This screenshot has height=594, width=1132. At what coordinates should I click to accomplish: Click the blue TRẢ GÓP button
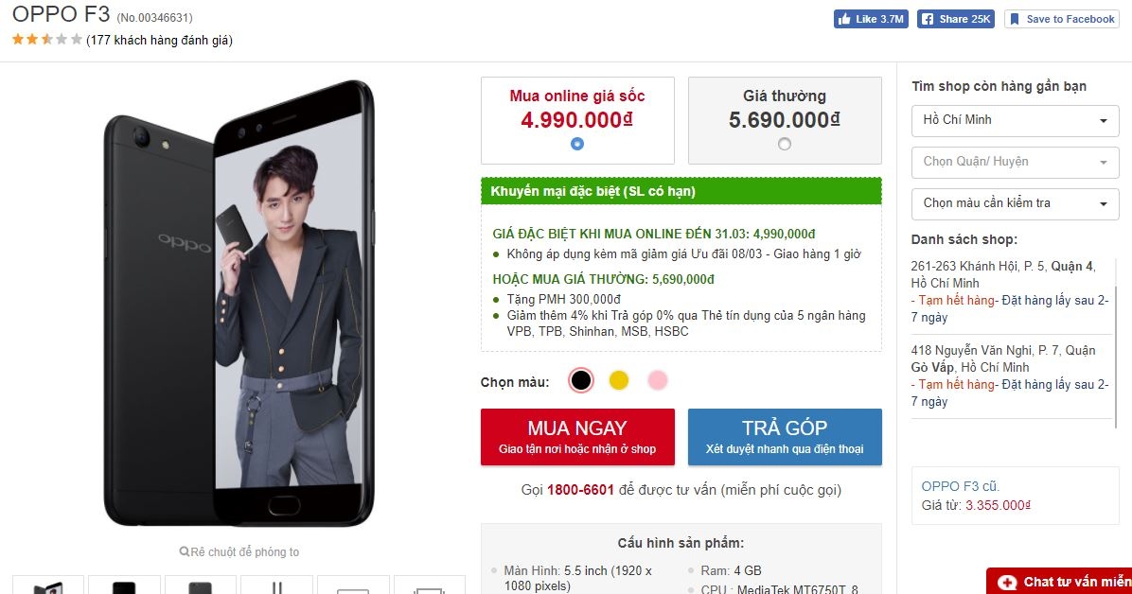[784, 436]
